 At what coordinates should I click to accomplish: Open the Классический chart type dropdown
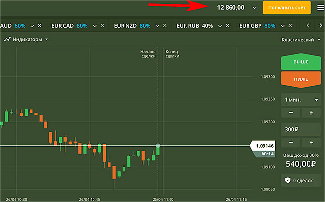[301, 40]
